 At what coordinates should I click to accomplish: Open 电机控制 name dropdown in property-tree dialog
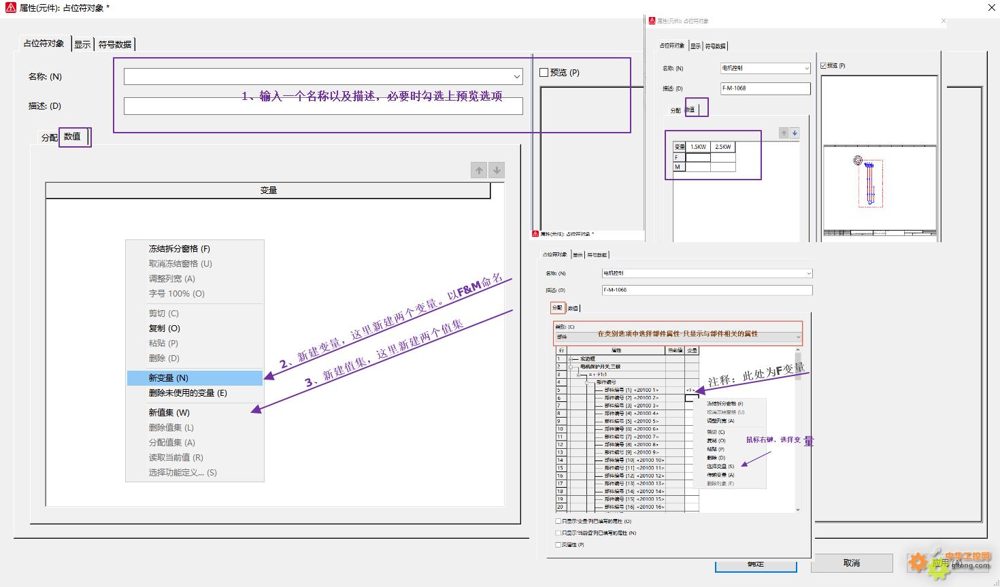coord(809,273)
